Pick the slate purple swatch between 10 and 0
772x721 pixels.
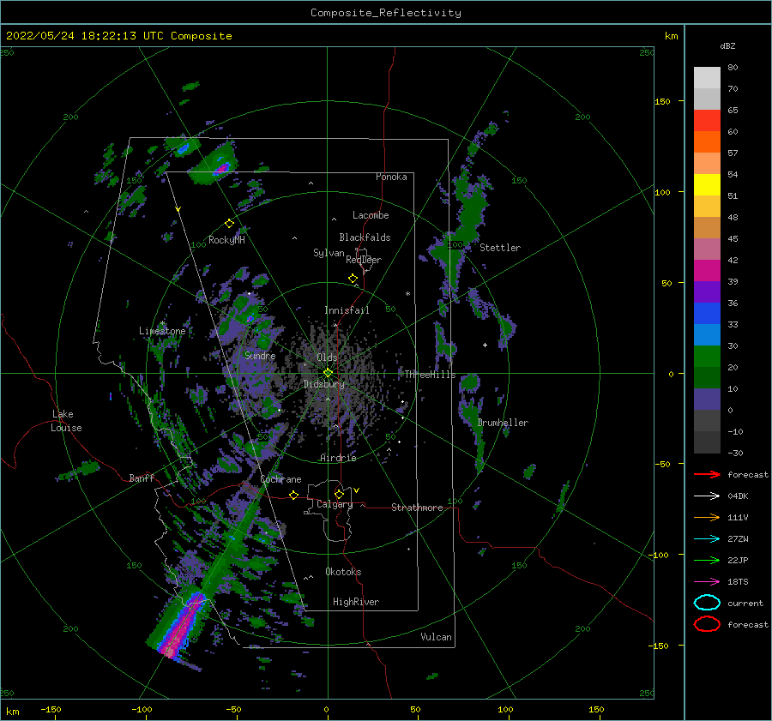pos(707,400)
